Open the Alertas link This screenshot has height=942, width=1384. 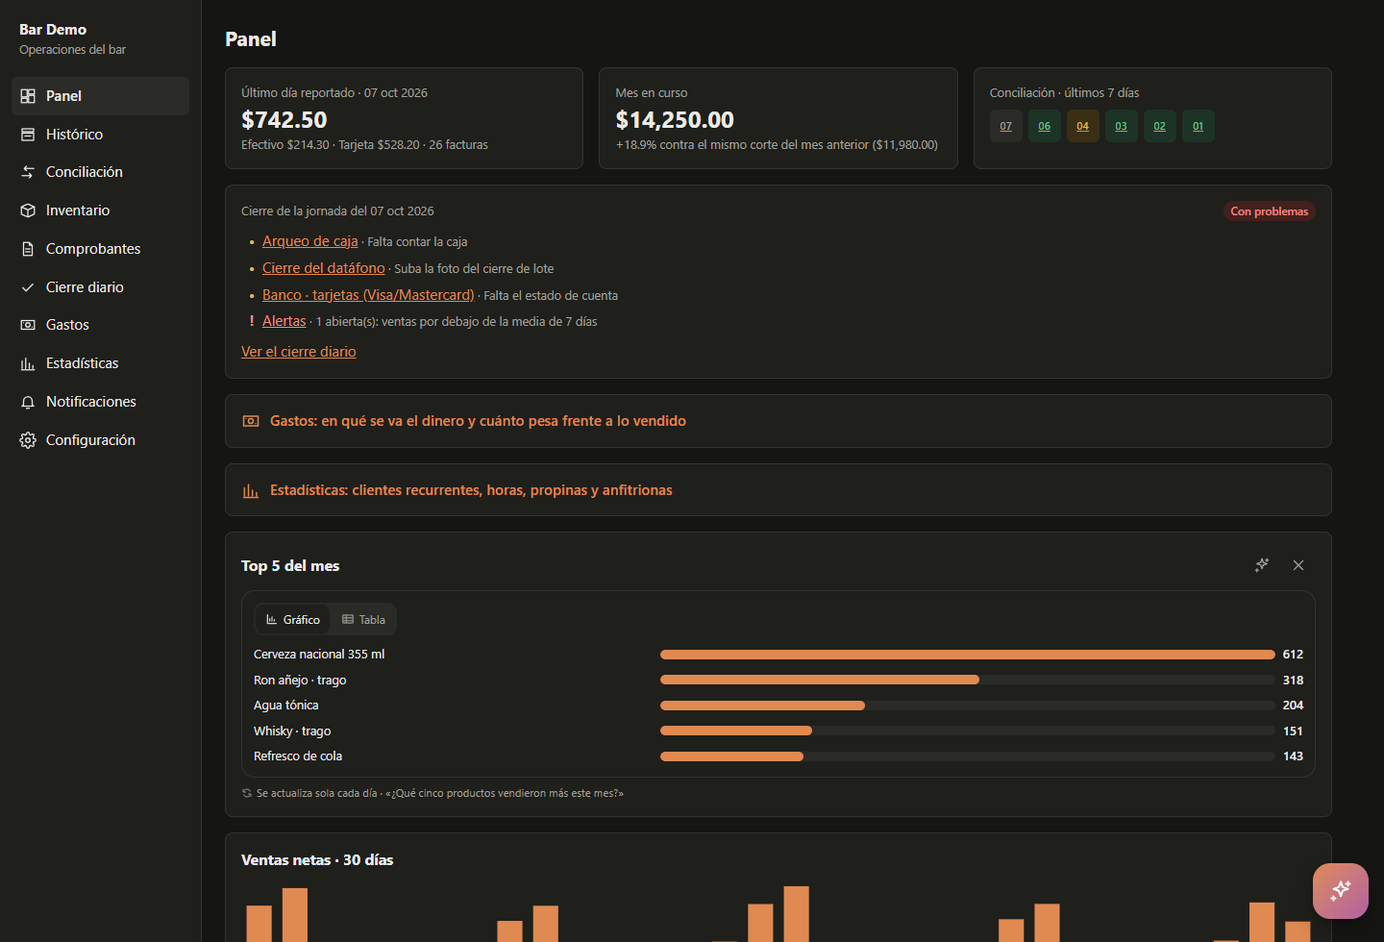pyautogui.click(x=284, y=321)
